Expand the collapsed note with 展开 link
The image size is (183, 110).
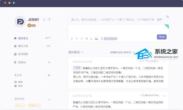click(x=160, y=20)
